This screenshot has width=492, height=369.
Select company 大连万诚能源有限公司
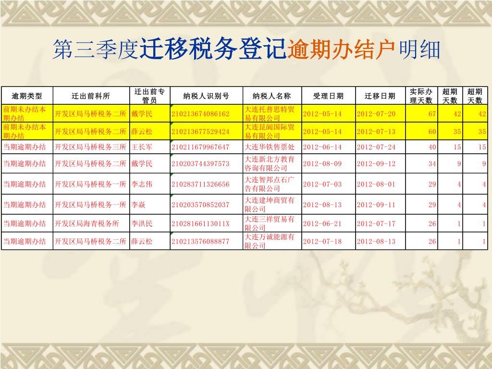point(270,241)
